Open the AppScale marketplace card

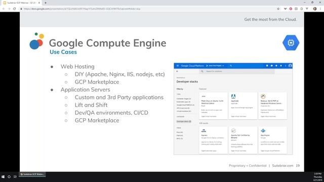(x=243, y=106)
